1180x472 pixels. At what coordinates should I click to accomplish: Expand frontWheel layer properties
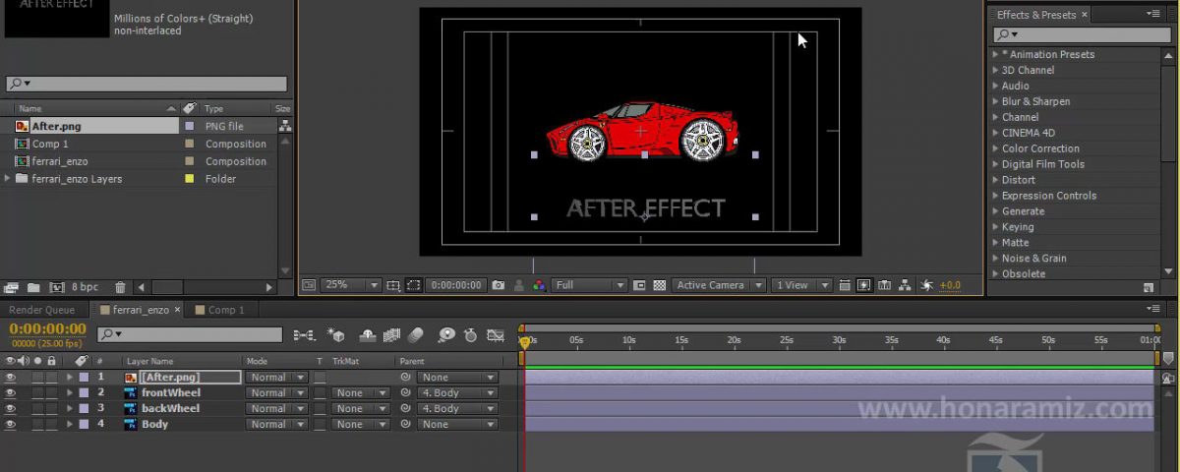pyautogui.click(x=70, y=393)
